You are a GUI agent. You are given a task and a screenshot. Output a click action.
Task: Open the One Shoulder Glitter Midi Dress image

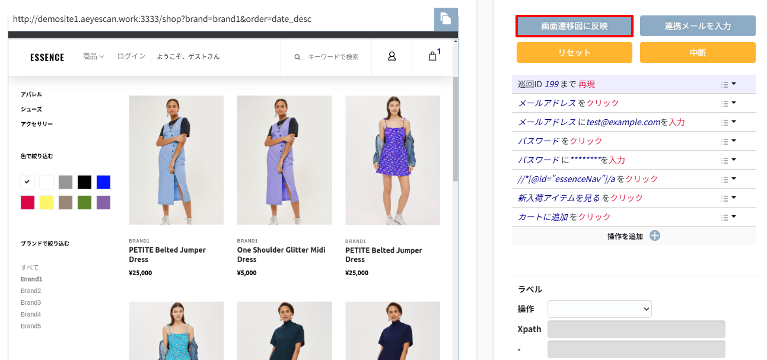click(284, 160)
